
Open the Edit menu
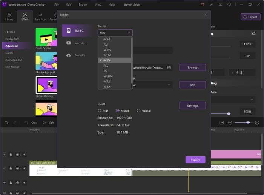click(x=69, y=5)
